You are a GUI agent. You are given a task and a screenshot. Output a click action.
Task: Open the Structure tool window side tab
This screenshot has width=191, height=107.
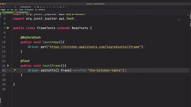[1, 101]
